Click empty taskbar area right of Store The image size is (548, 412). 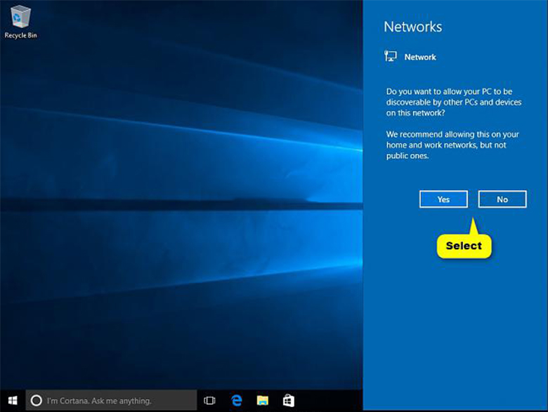330,401
